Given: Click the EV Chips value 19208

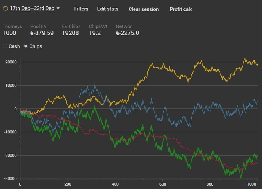Looking at the screenshot, I should pyautogui.click(x=70, y=33).
